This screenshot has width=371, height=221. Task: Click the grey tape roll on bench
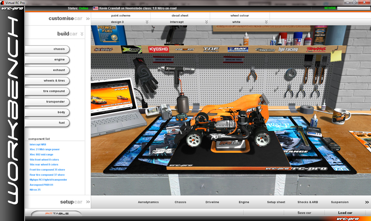click(x=307, y=110)
